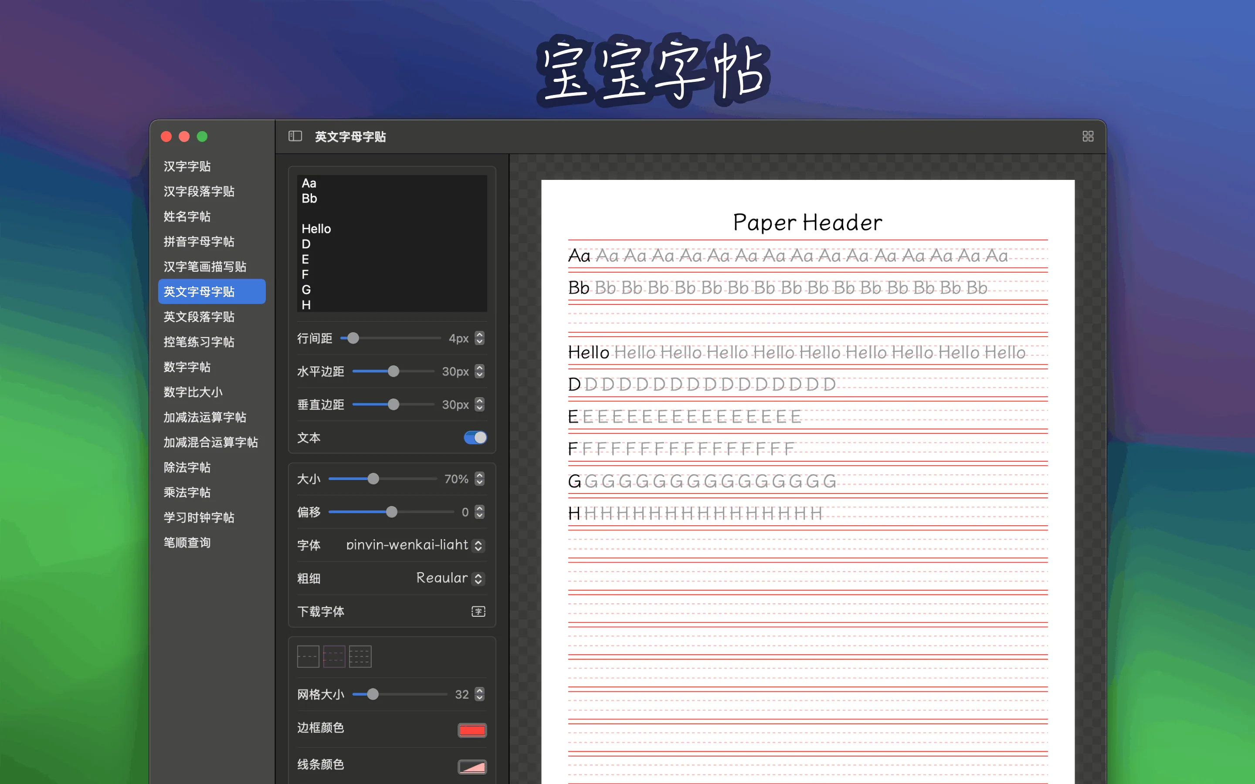Click the 大小 size slider handle
The height and width of the screenshot is (784, 1255).
[x=374, y=479]
